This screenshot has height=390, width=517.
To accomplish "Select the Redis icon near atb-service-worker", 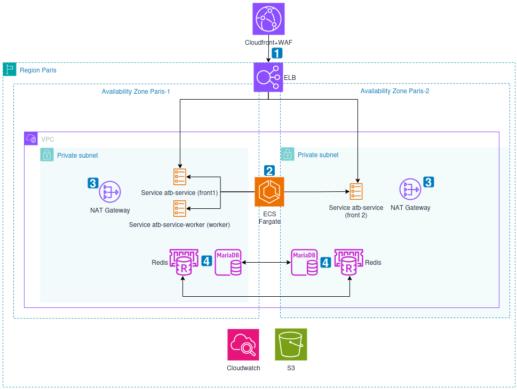I will click(x=183, y=262).
